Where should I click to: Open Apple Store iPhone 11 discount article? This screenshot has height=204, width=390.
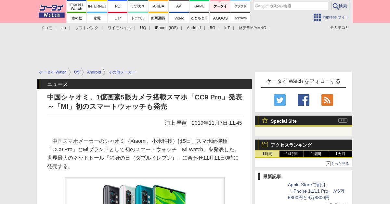pyautogui.click(x=316, y=191)
